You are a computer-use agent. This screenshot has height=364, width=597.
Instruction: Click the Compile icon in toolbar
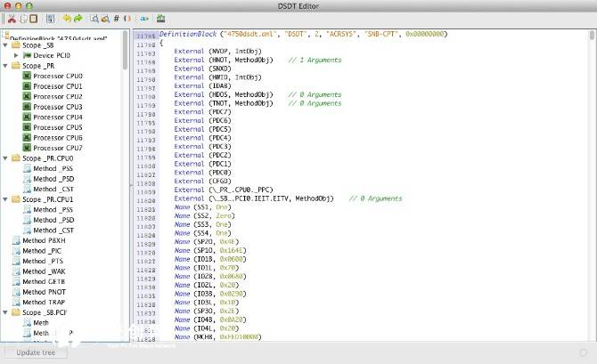pyautogui.click(x=160, y=18)
